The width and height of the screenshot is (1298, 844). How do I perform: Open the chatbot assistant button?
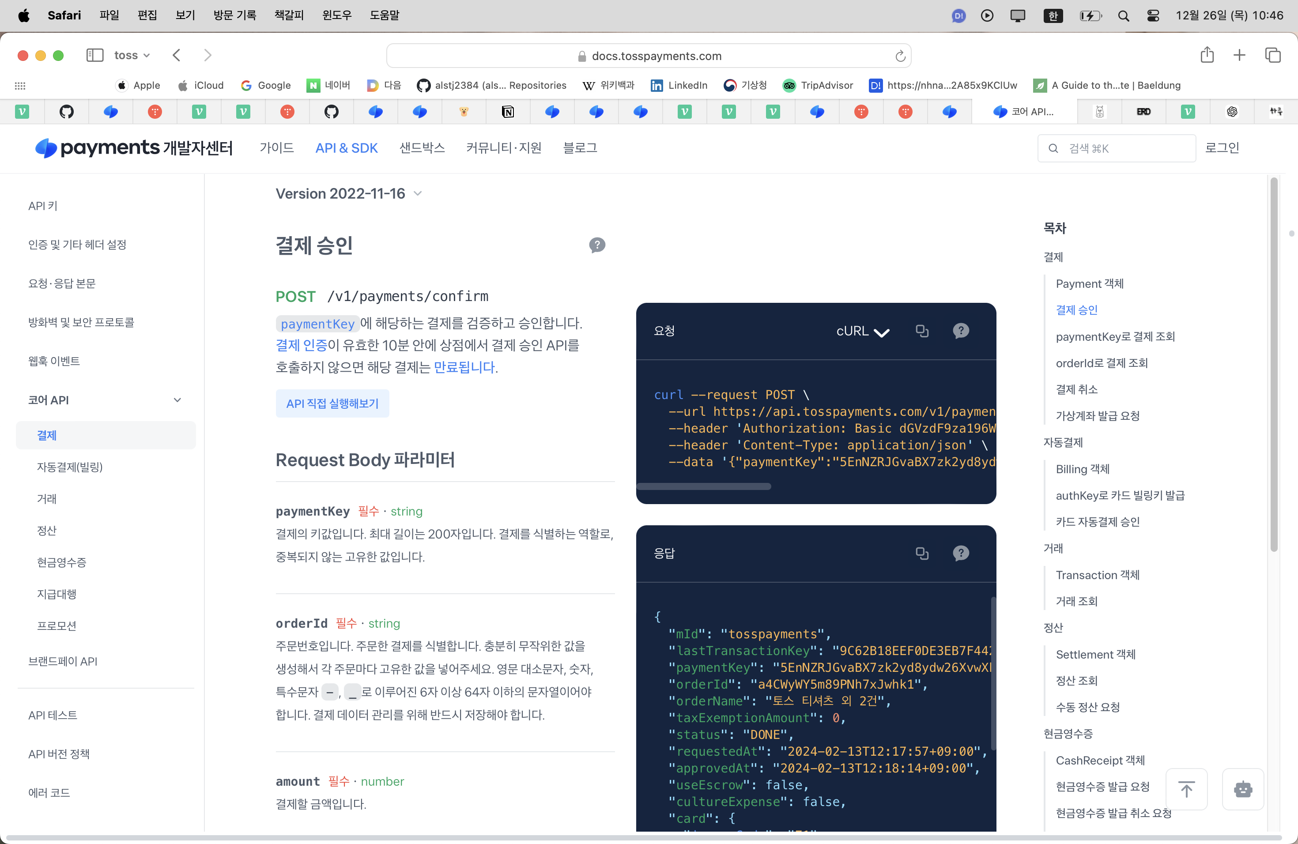(x=1242, y=789)
